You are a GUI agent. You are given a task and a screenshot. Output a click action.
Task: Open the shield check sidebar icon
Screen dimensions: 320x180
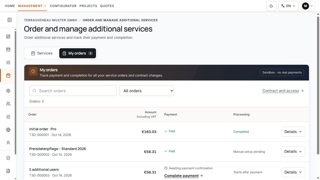pos(8,158)
